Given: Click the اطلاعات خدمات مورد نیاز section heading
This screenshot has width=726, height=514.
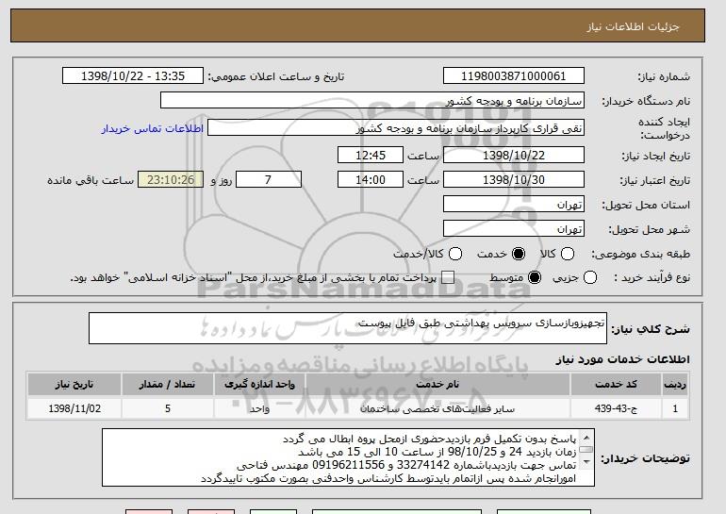Looking at the screenshot, I should click(x=622, y=359).
